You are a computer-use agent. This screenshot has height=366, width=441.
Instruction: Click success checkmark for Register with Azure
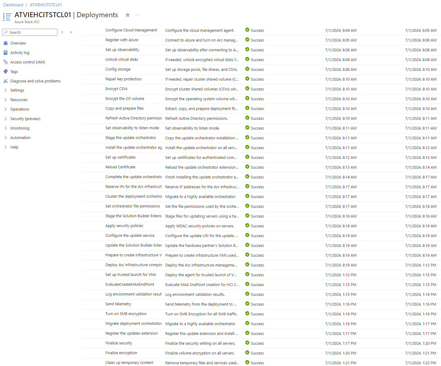(x=247, y=39)
